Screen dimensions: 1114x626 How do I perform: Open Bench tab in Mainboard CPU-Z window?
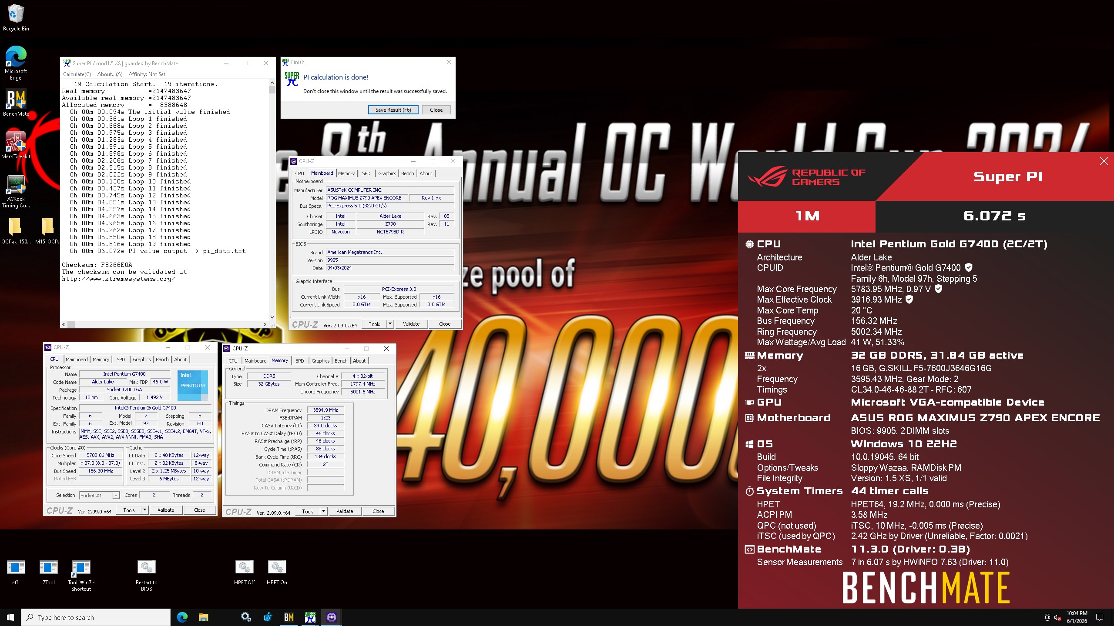click(407, 173)
